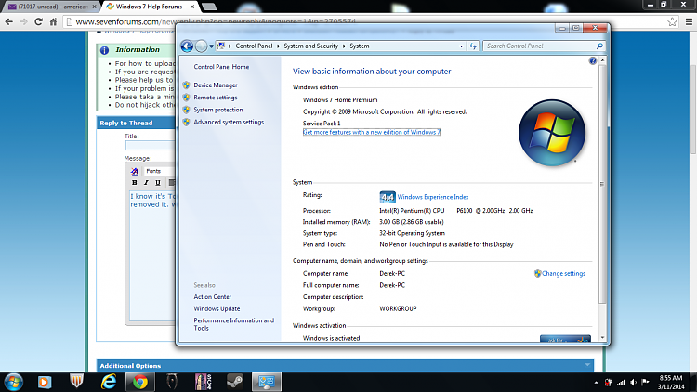Select System breadcrumb in address bar
Screen dimensions: 697x392
359,46
